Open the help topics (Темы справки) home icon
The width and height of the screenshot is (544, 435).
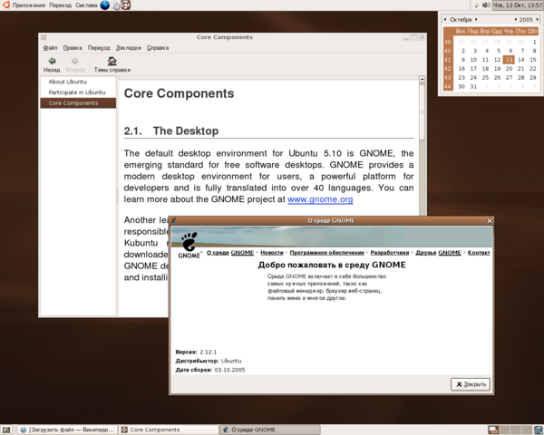[x=112, y=62]
